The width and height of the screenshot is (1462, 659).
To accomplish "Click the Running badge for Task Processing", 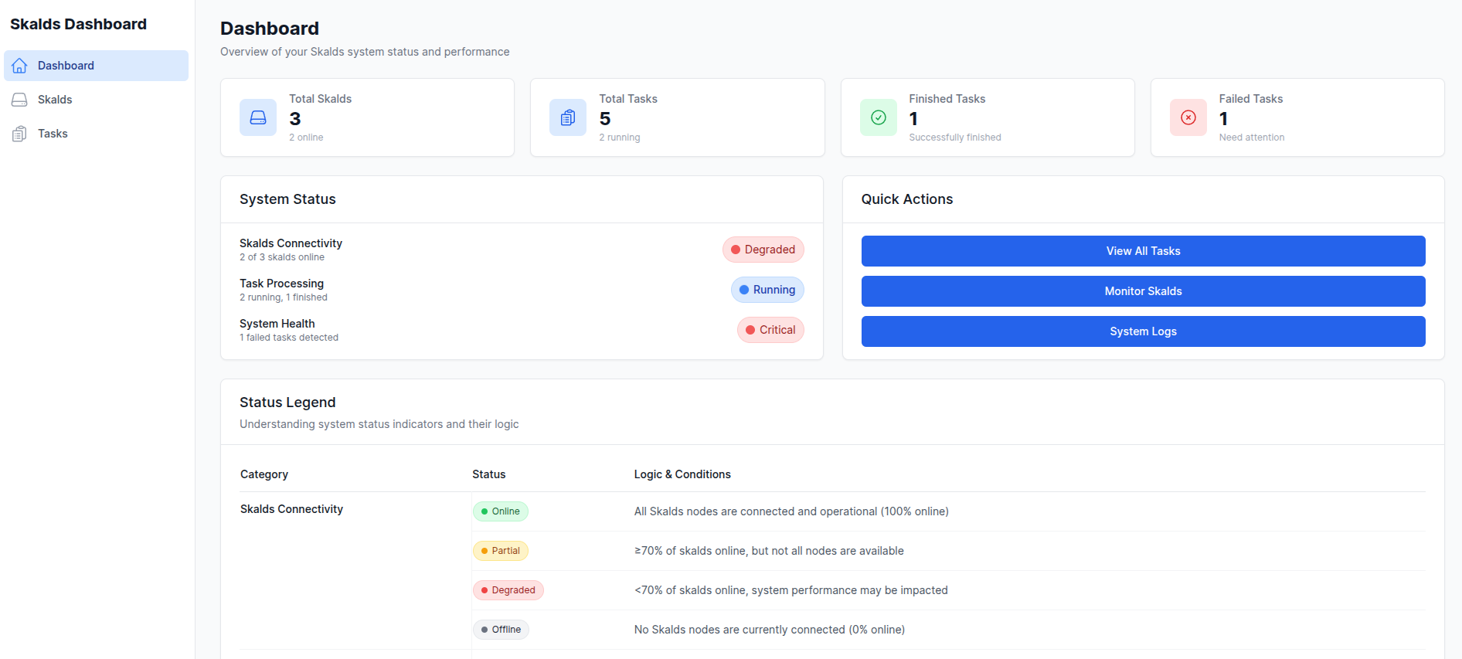I will [767, 290].
